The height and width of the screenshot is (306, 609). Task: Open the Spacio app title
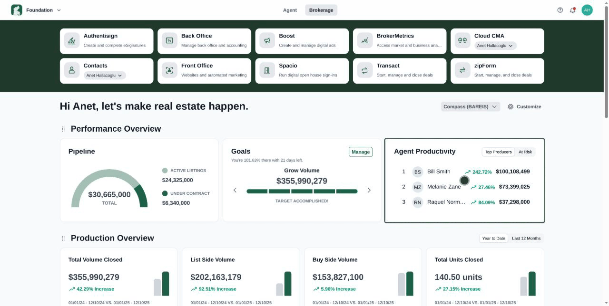point(288,66)
